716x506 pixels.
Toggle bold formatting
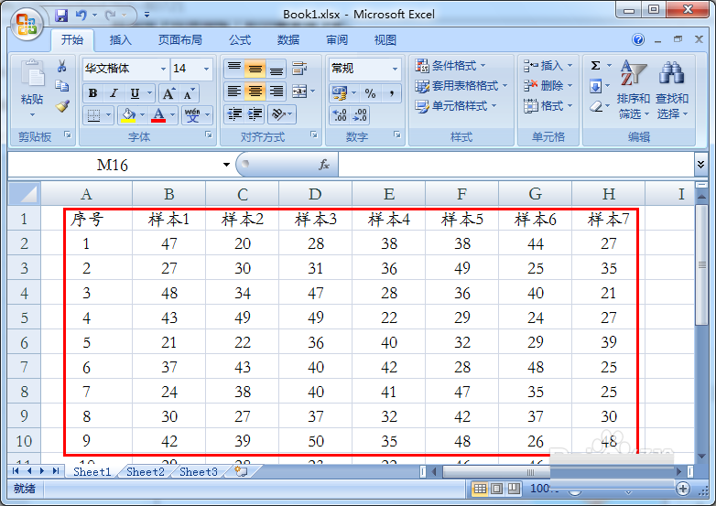pyautogui.click(x=92, y=93)
